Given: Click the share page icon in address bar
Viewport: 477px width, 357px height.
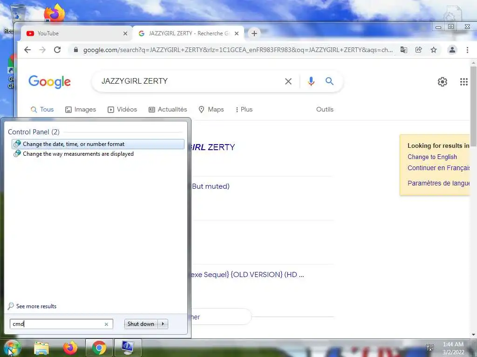Looking at the screenshot, I should click(419, 50).
